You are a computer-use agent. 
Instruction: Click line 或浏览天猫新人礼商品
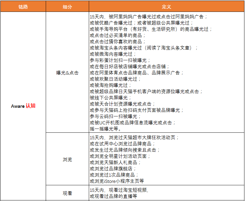(115, 163)
